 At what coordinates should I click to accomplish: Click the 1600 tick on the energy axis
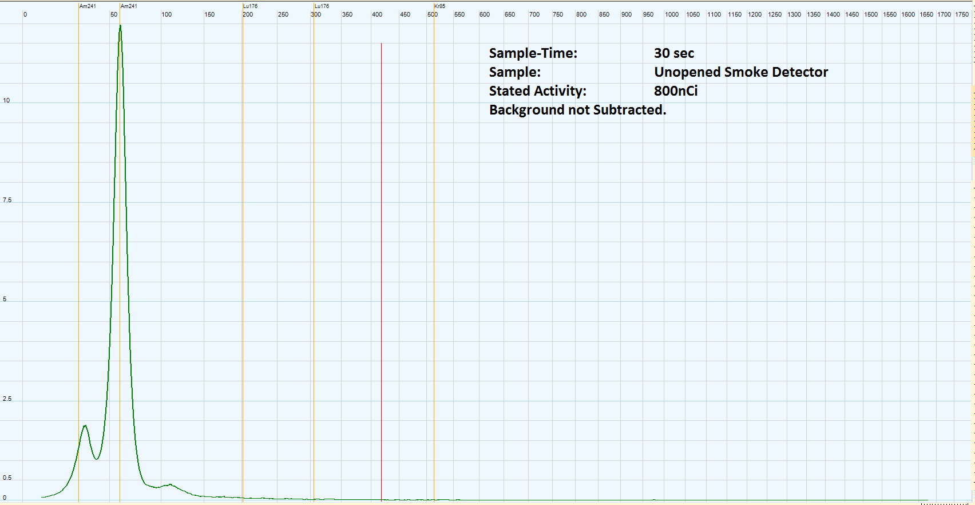(x=908, y=14)
